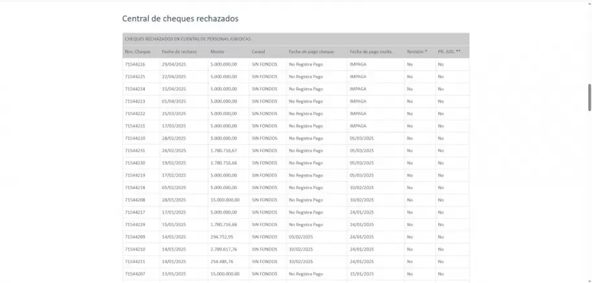
Task: Click fine payment date 24/01/2025 for cheque 71544217
Action: tap(362, 212)
